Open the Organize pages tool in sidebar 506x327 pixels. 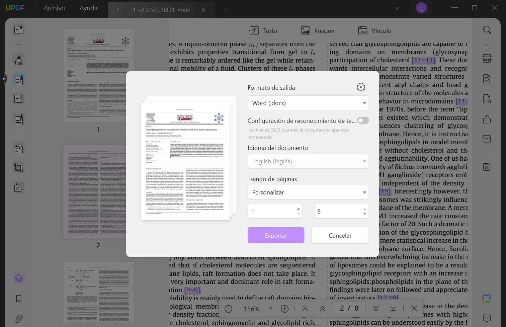coord(19,99)
